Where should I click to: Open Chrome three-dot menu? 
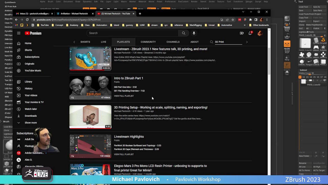267,20
